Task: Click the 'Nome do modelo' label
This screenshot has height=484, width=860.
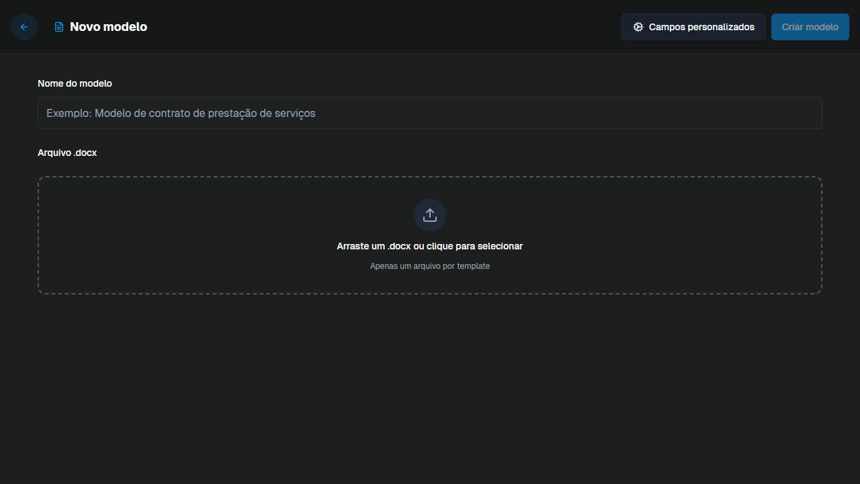Action: point(75,83)
